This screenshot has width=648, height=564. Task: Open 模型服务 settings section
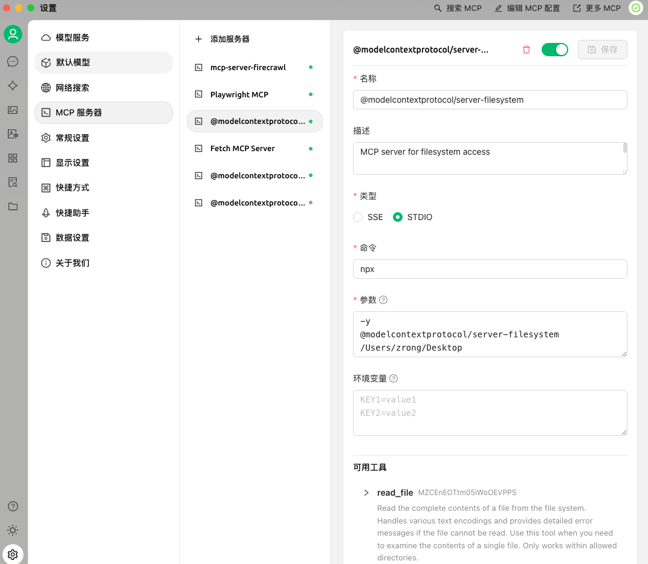tap(103, 37)
